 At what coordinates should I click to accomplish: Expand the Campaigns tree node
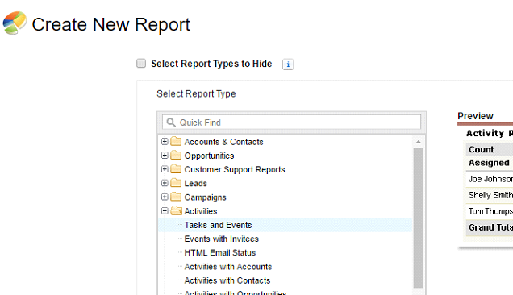click(165, 197)
